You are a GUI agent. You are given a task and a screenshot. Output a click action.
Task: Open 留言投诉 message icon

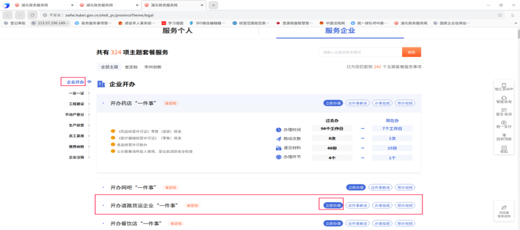pos(504,110)
